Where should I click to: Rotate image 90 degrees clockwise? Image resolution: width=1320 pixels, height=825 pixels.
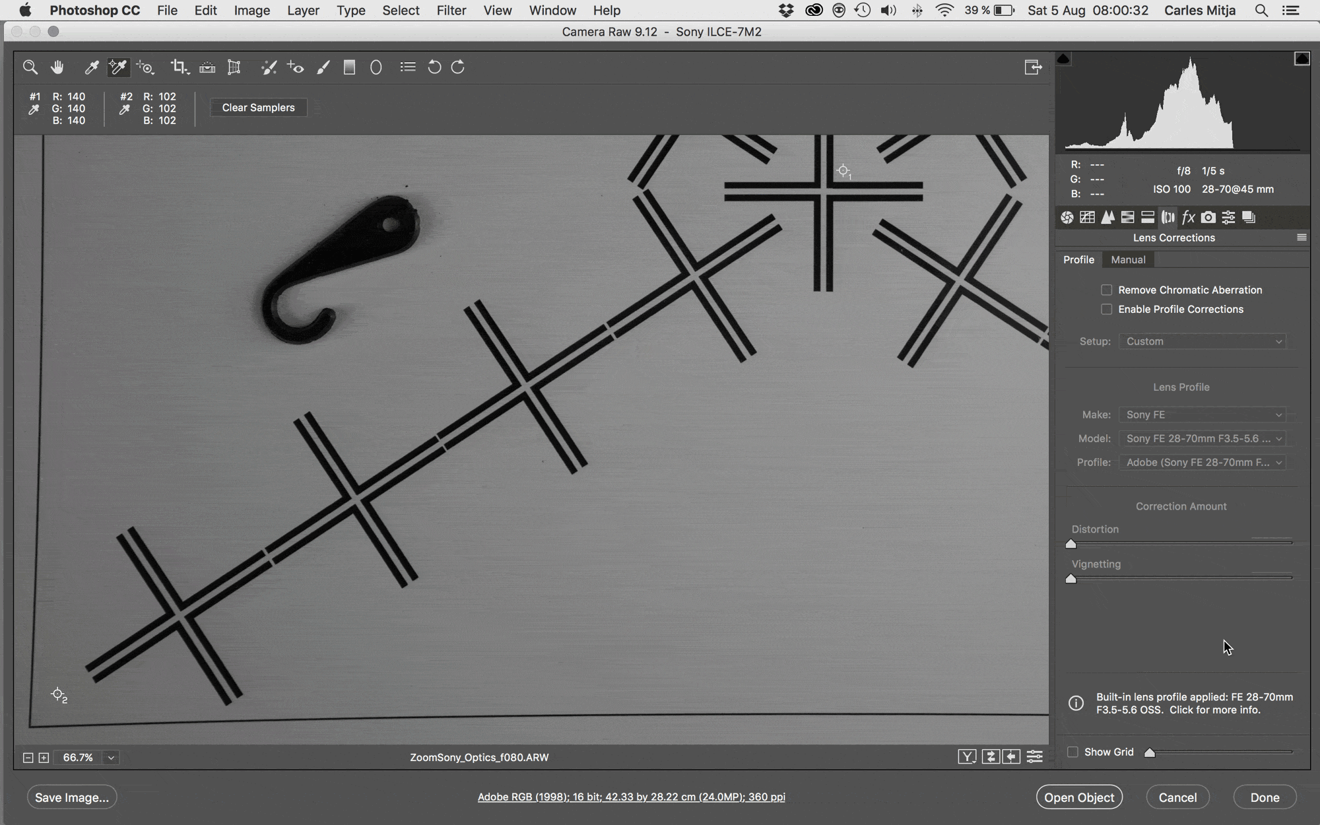click(458, 67)
